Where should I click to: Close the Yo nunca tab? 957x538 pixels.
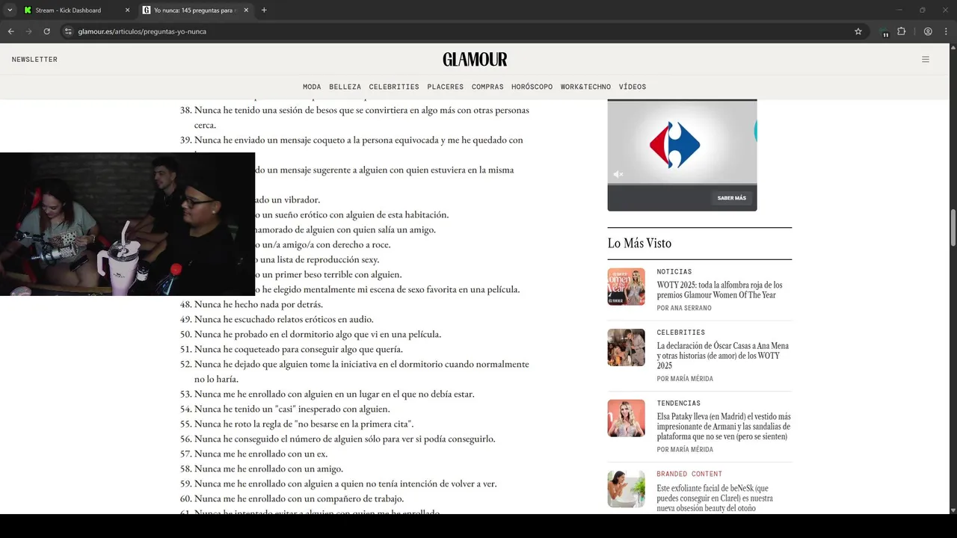tap(246, 10)
